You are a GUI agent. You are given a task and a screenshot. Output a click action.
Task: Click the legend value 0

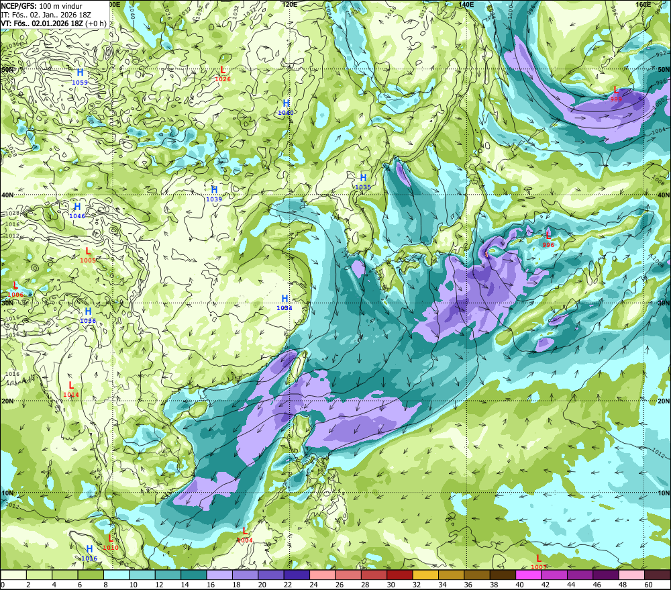pyautogui.click(x=3, y=585)
